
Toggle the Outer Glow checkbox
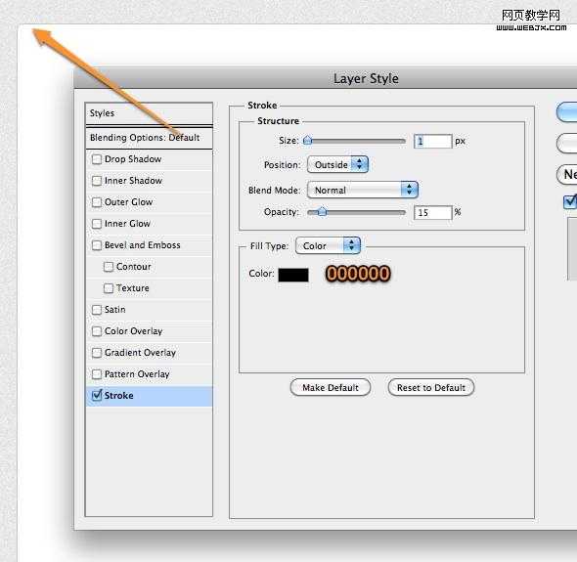pyautogui.click(x=97, y=202)
